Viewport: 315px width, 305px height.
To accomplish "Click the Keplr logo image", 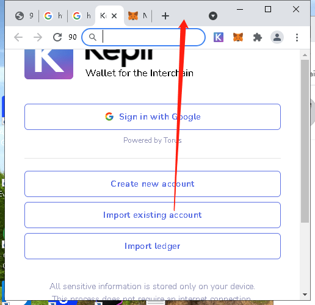I will tap(49, 64).
